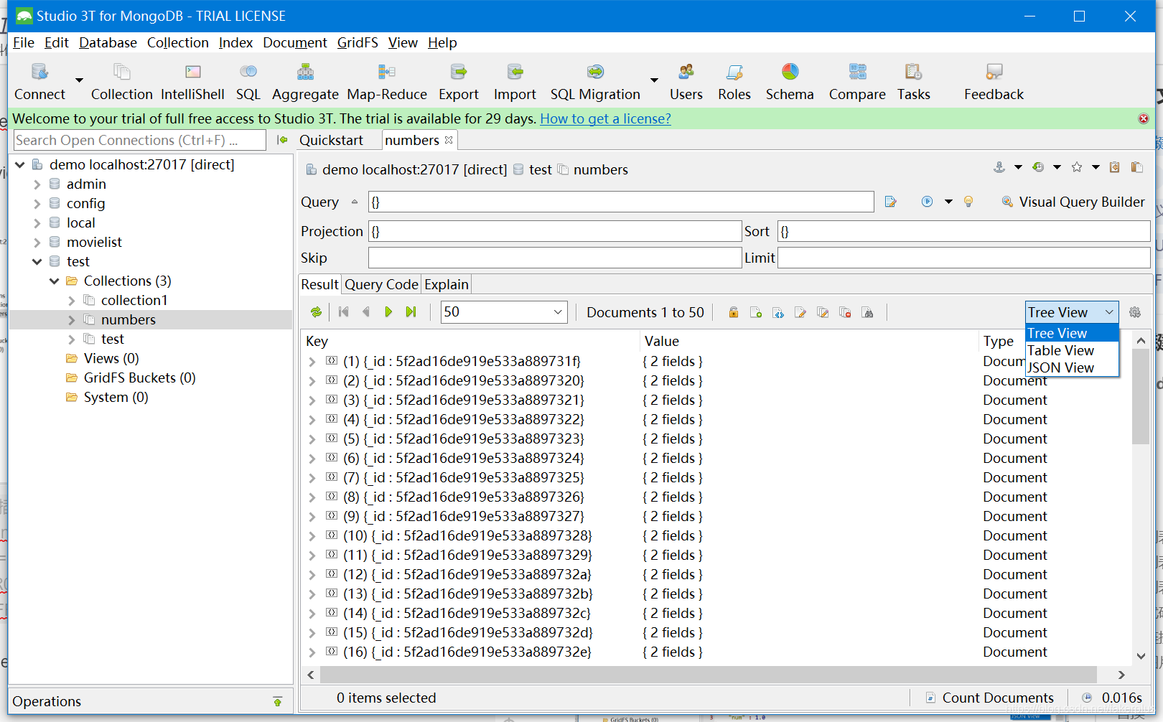The height and width of the screenshot is (722, 1163).
Task: Click the horizontal results scrollbar
Action: click(x=708, y=675)
